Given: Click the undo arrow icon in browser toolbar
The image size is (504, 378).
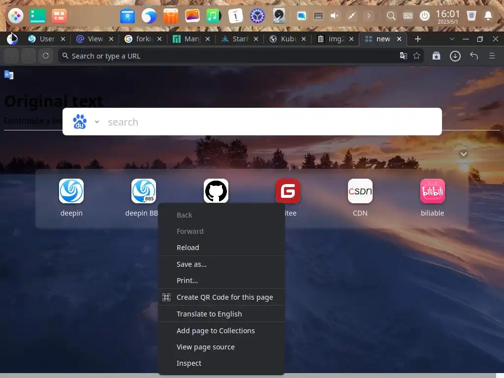Looking at the screenshot, I should point(474,56).
